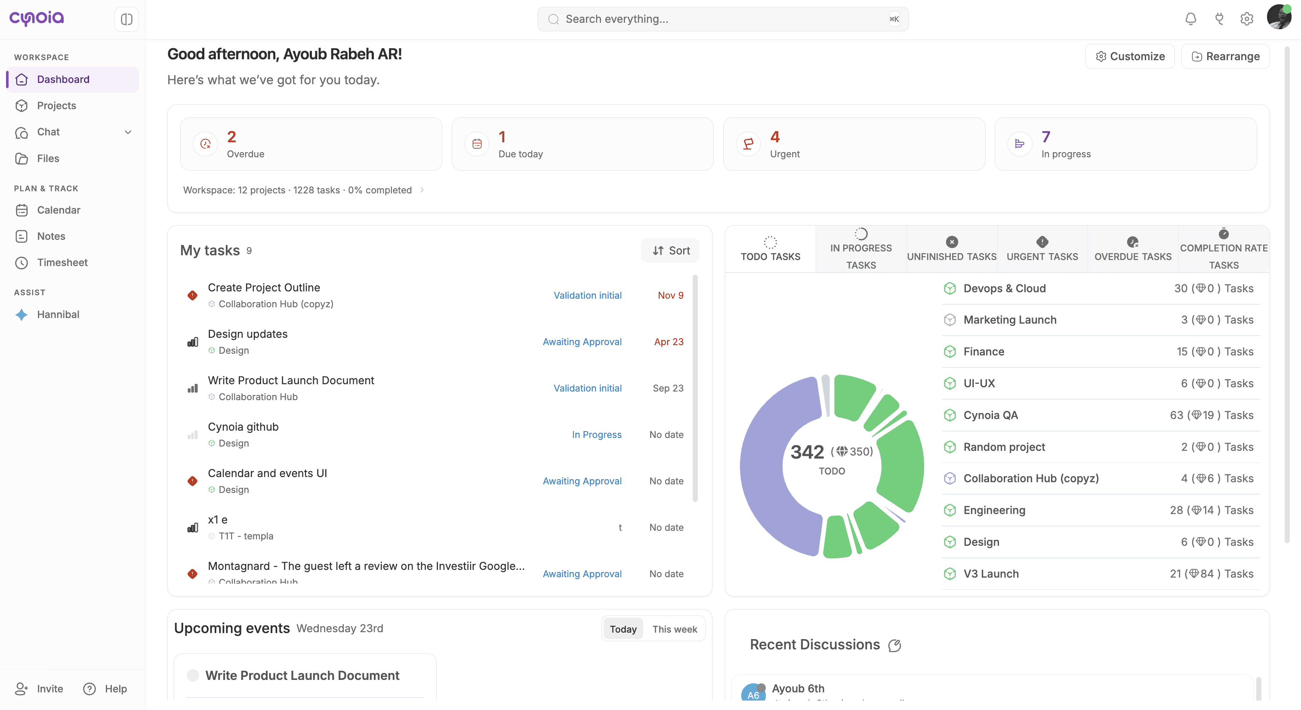The width and height of the screenshot is (1301, 710).
Task: Open Help in the sidebar footer
Action: (105, 689)
